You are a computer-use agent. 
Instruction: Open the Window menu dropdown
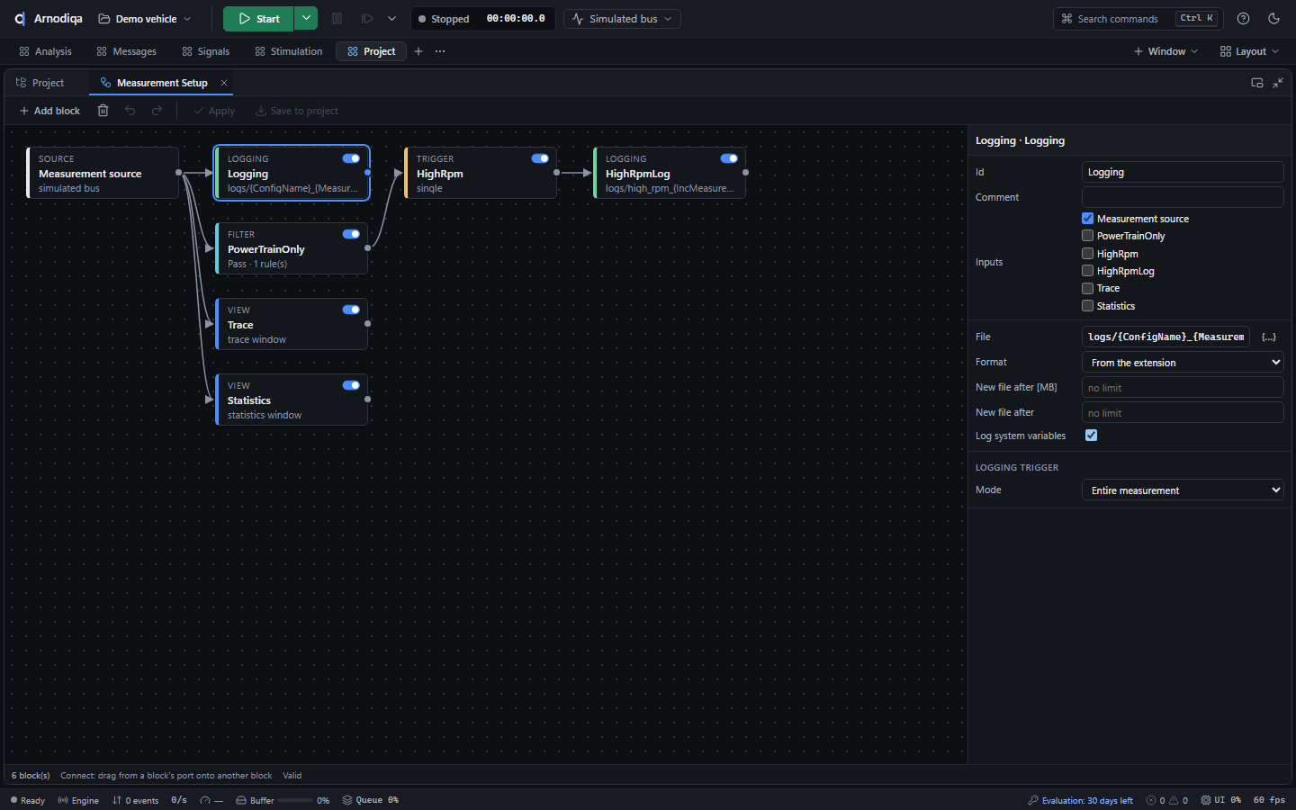point(1165,51)
